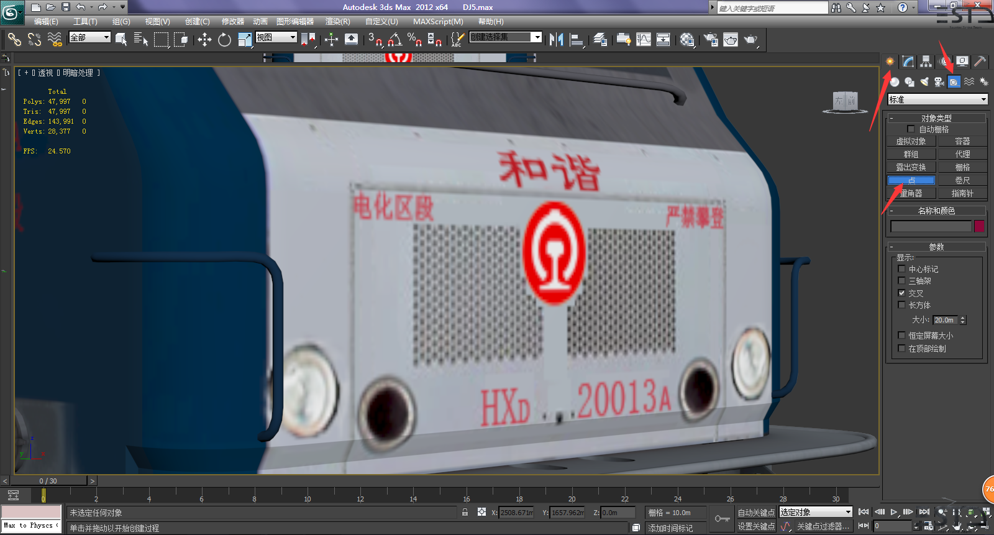Screen dimensions: 994x535
Task: Click 设置关键点 button
Action: click(756, 526)
